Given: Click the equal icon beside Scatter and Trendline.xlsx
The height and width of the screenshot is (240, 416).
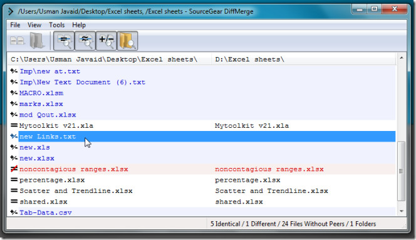Looking at the screenshot, I should (14, 190).
